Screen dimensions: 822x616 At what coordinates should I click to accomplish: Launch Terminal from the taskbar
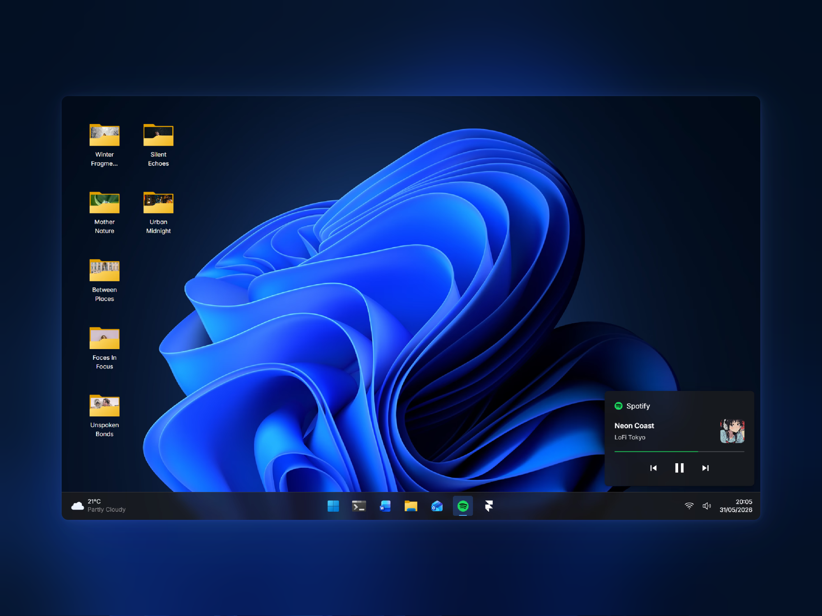tap(359, 506)
